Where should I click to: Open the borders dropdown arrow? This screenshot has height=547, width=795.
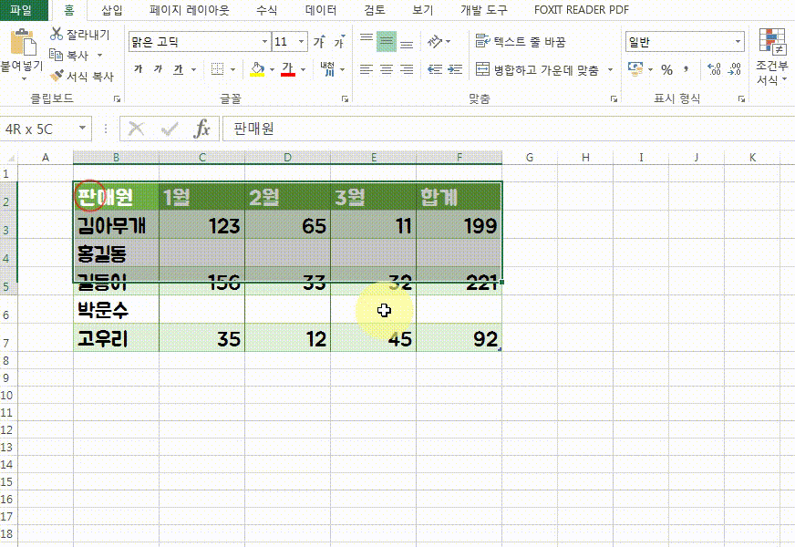(232, 69)
